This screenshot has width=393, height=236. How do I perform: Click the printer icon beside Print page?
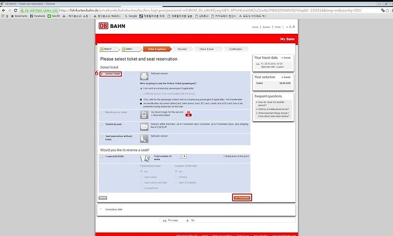[x=165, y=221]
